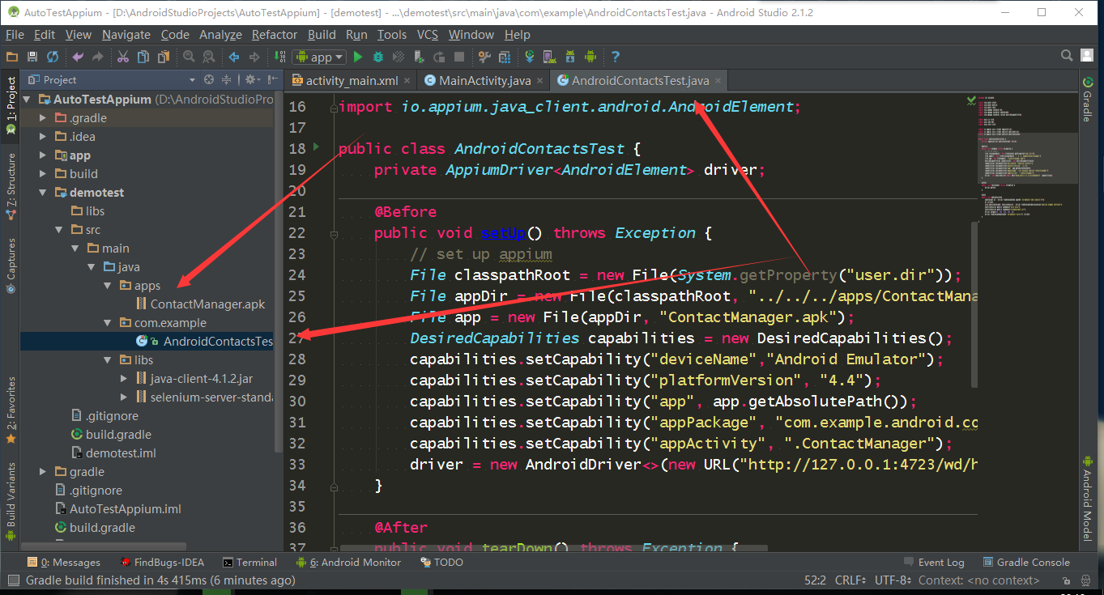Screen dimensions: 1104x595
Task: Toggle tool window bars button in status bar
Action: (13, 580)
